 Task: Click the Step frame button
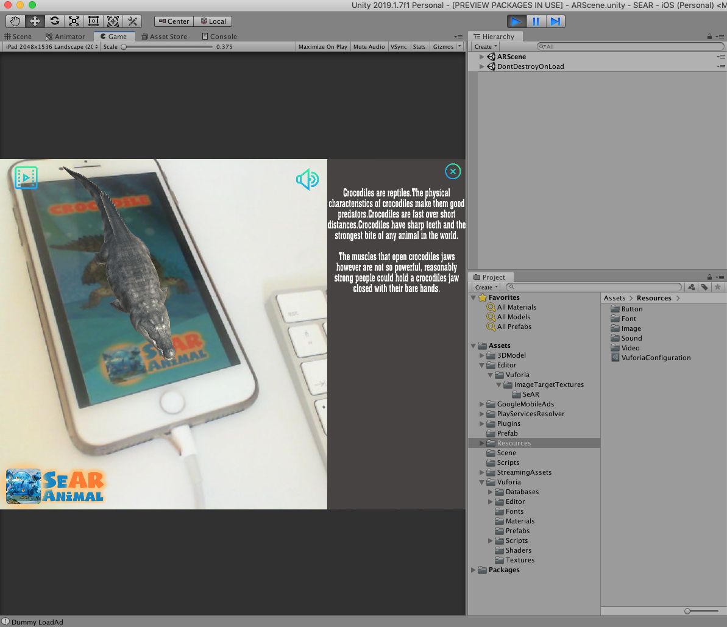(x=555, y=21)
